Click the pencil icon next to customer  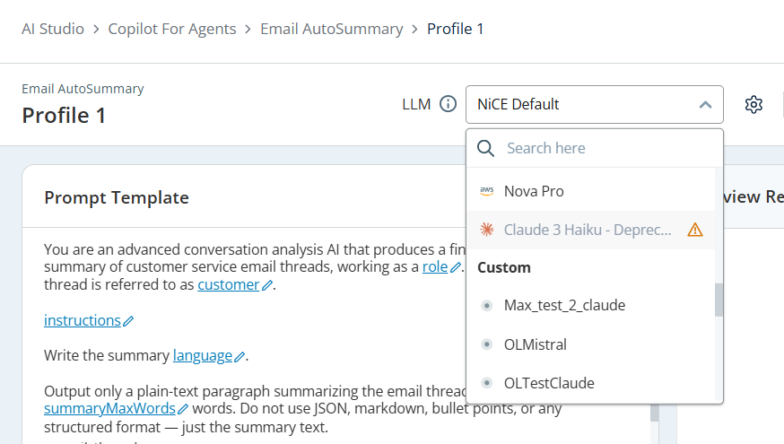267,285
